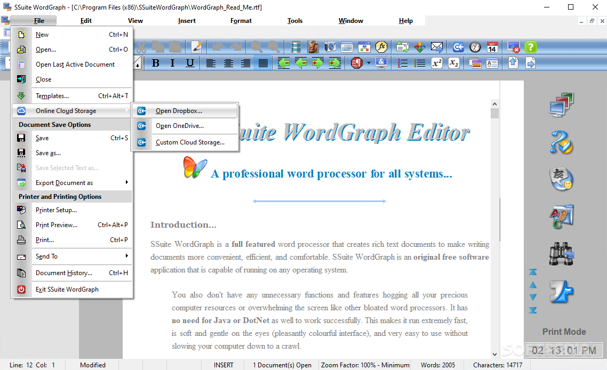Choose New from File menu
Viewport: 607px width, 370px height.
(72, 35)
